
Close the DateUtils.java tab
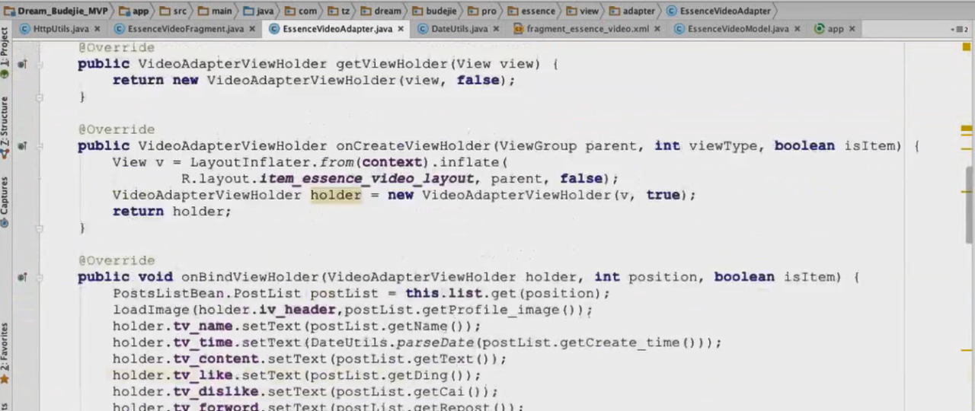point(496,29)
